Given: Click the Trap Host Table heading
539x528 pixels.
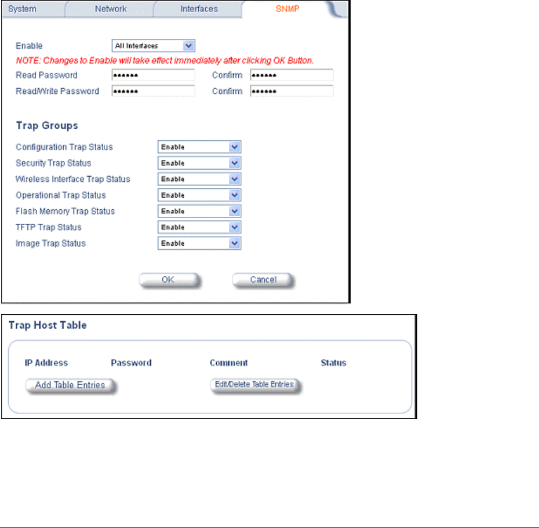Looking at the screenshot, I should click(48, 325).
